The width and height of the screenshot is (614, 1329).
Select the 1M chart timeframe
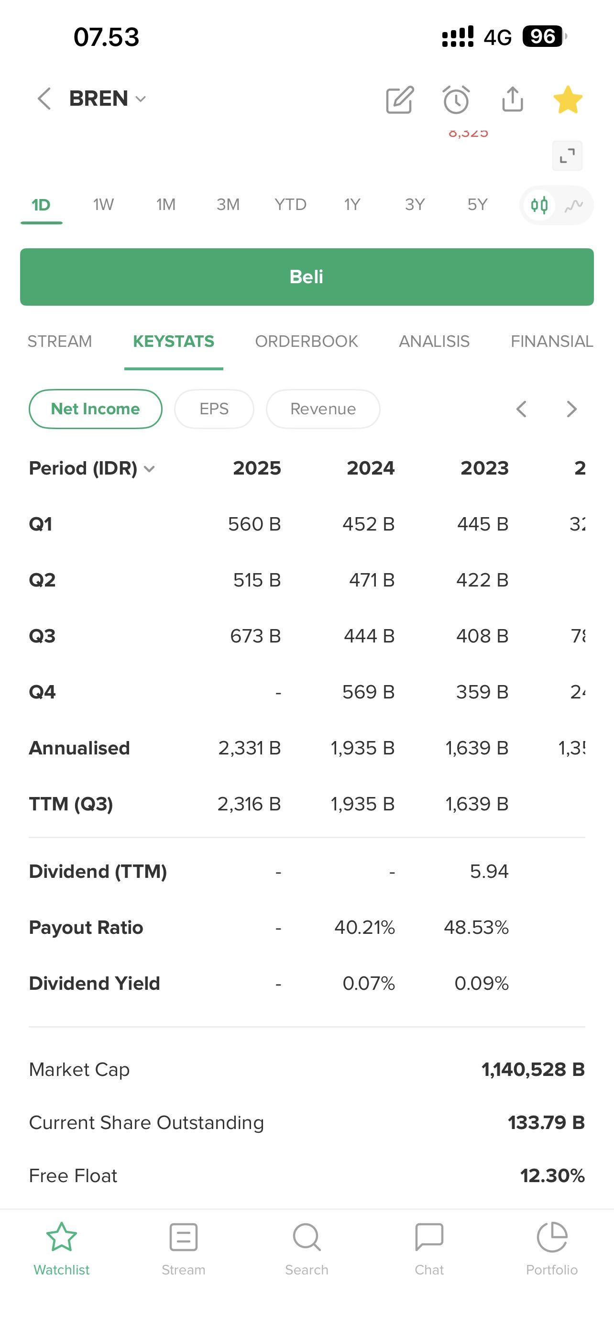pyautogui.click(x=166, y=205)
